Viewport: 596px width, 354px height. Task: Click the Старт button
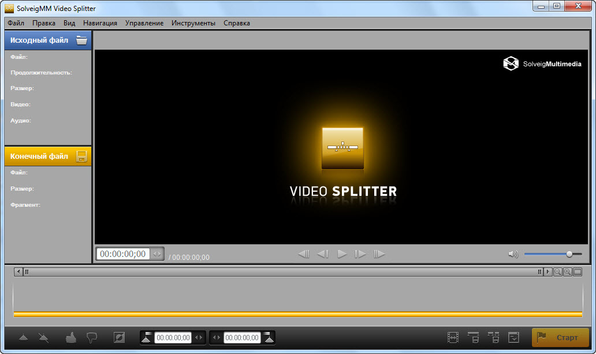point(560,337)
